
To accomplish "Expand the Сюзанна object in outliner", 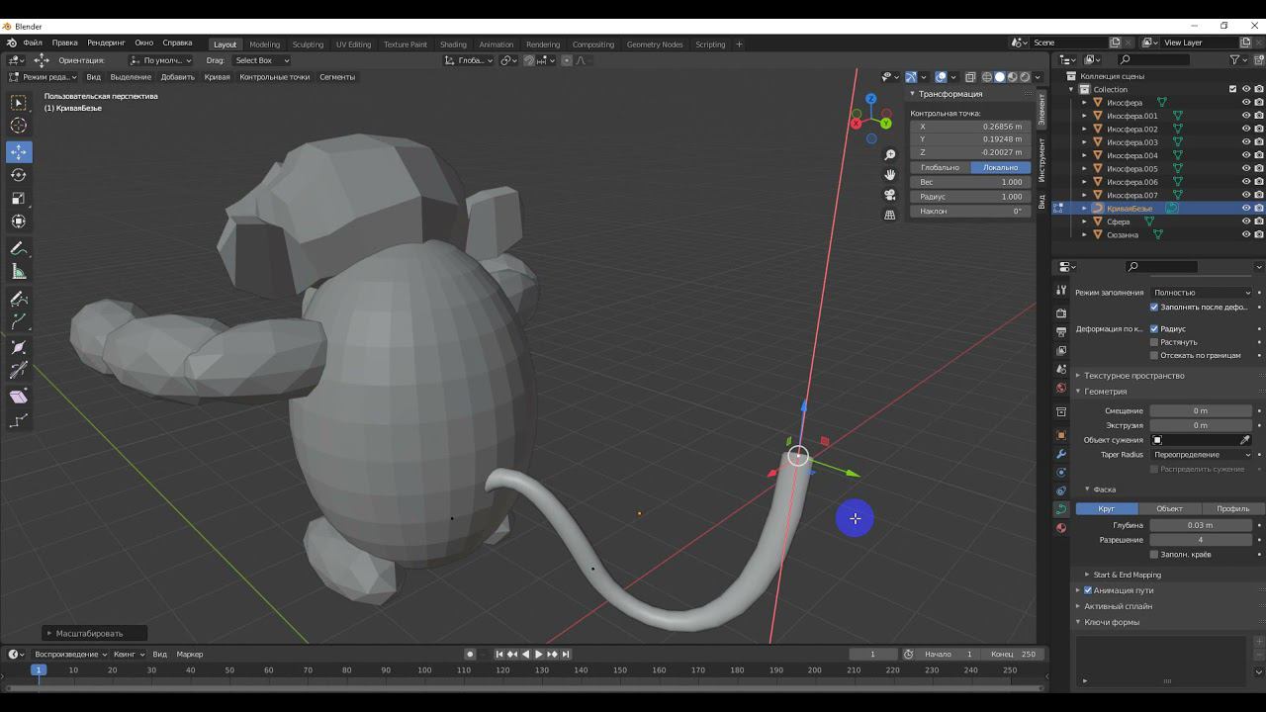I will (1084, 235).
